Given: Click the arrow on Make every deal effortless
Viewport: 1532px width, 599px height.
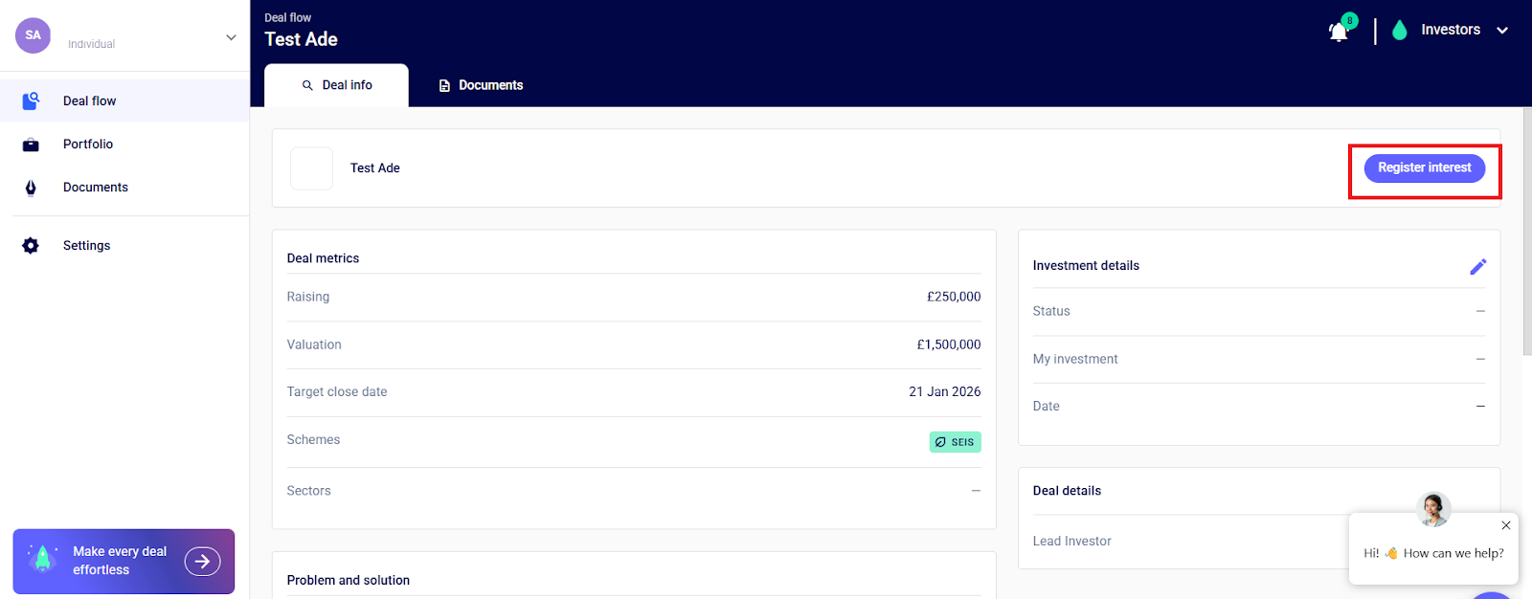Looking at the screenshot, I should [202, 562].
